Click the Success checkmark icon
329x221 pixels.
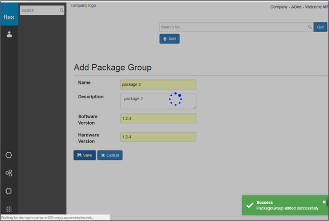pyautogui.click(x=250, y=205)
